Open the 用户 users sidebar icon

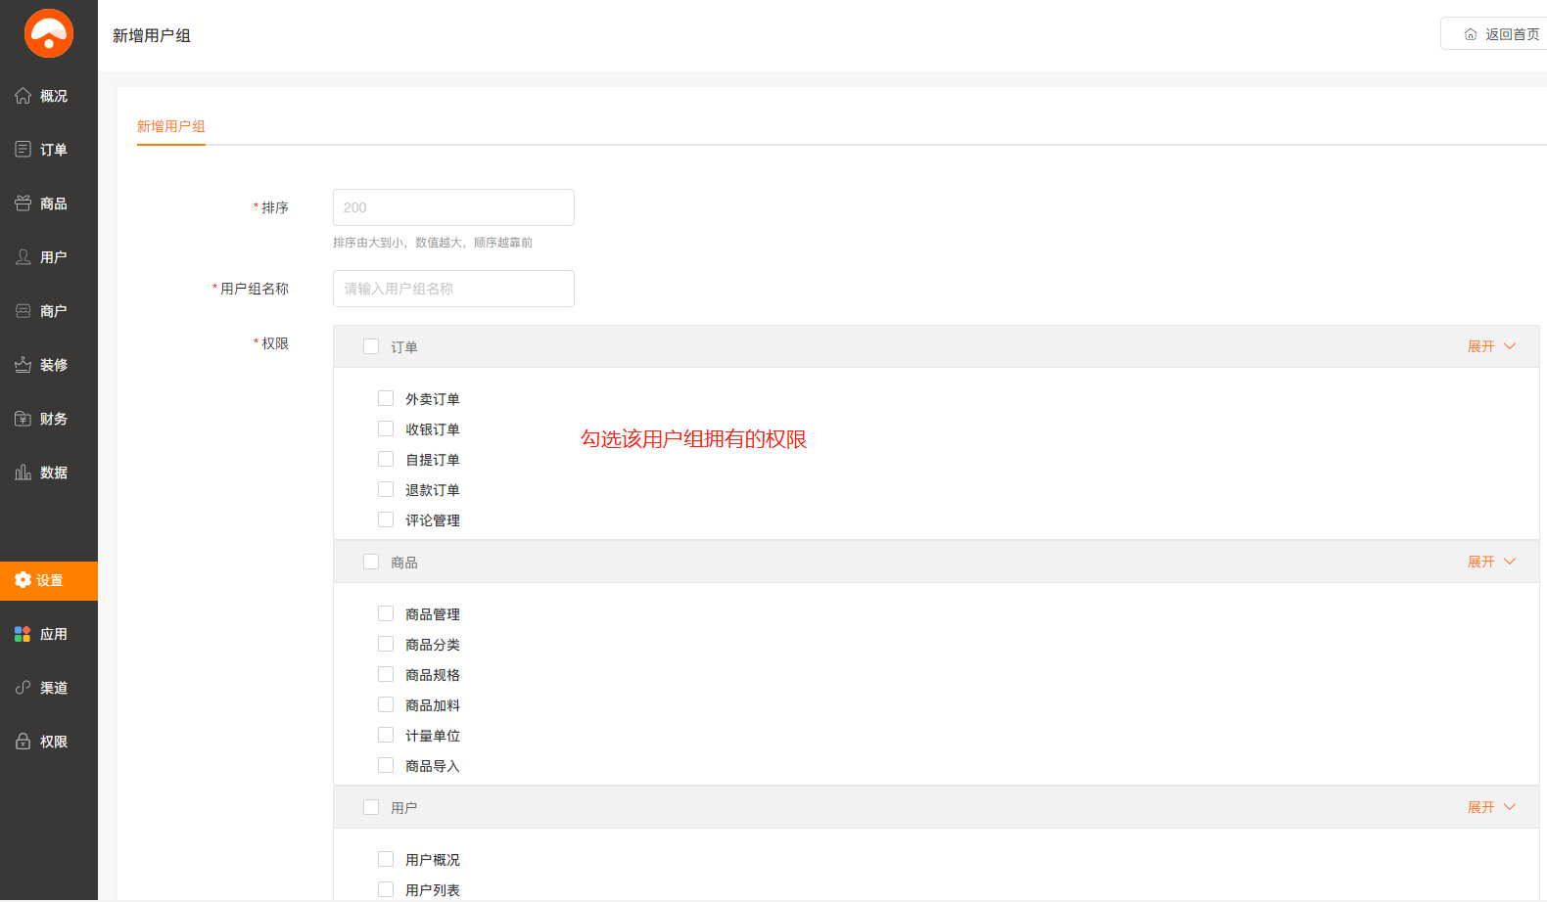pos(23,257)
